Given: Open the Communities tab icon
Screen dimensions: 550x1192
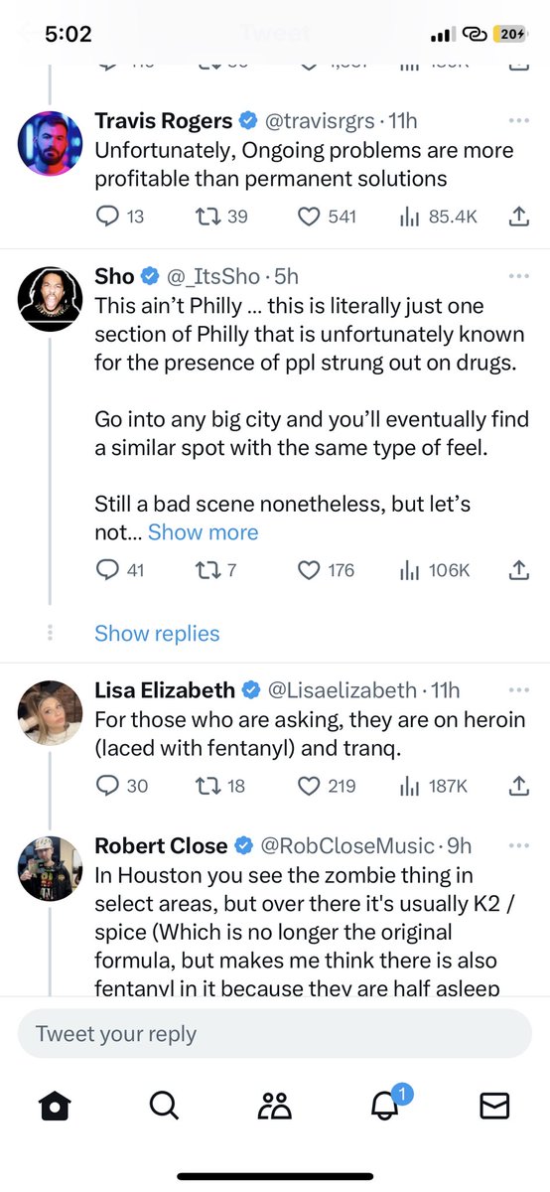Looking at the screenshot, I should [275, 1106].
